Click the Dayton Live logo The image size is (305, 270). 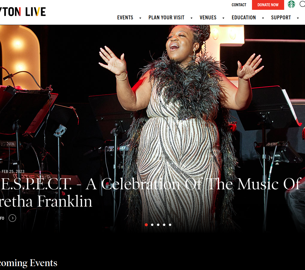click(x=23, y=12)
